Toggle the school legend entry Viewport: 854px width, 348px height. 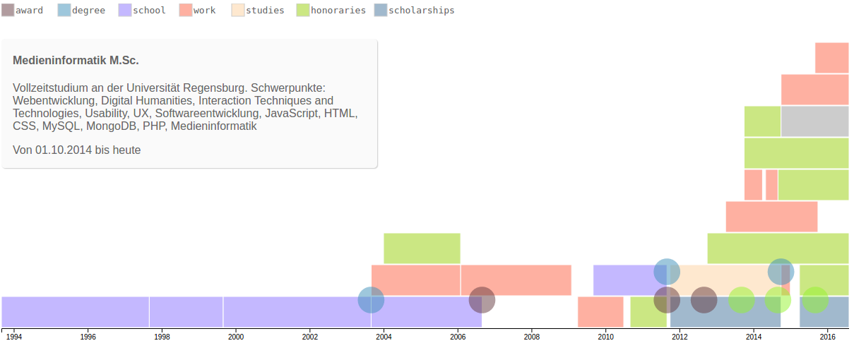pyautogui.click(x=142, y=10)
